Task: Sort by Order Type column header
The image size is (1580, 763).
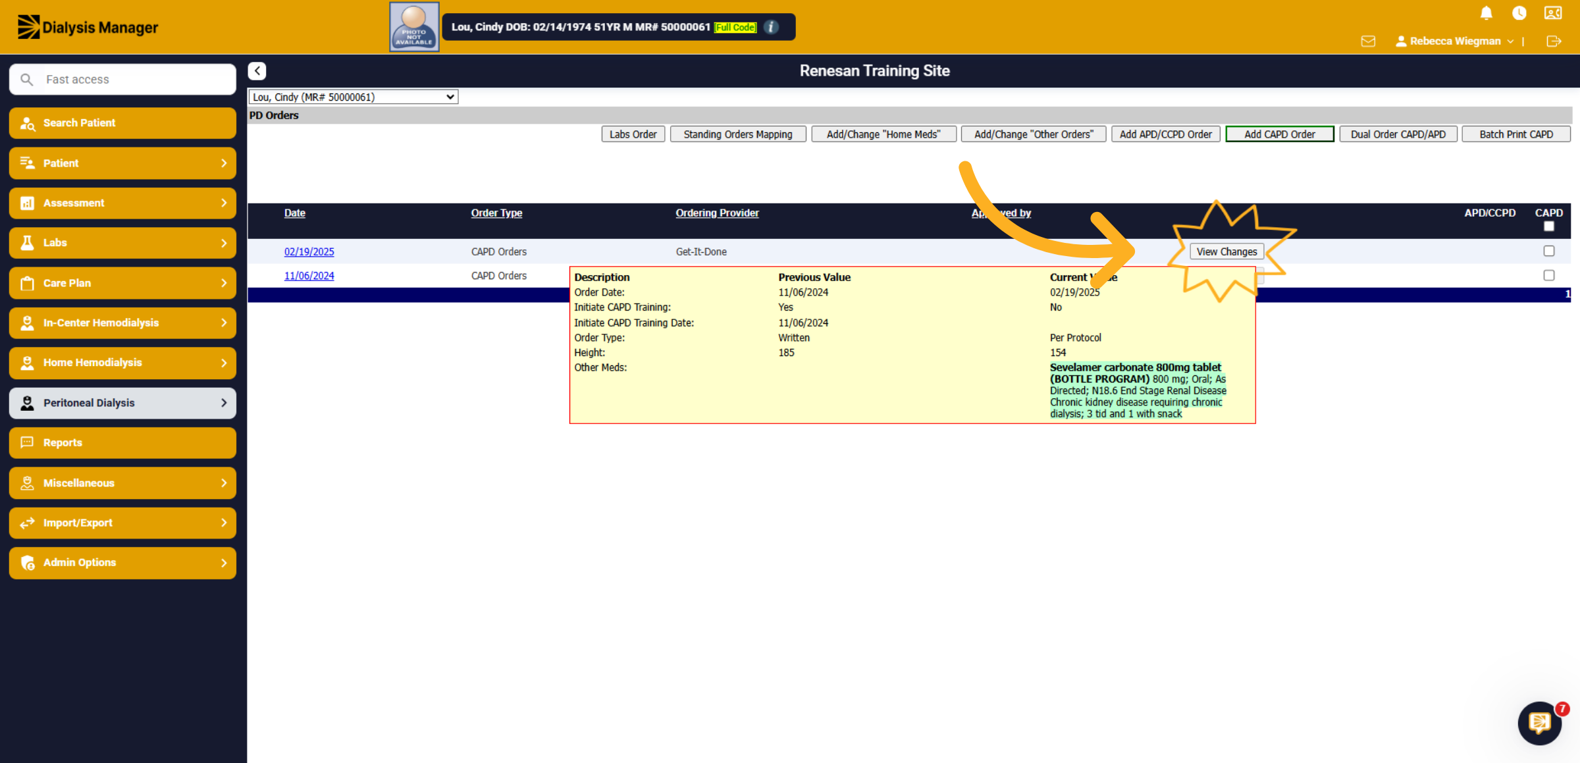Action: [x=496, y=213]
